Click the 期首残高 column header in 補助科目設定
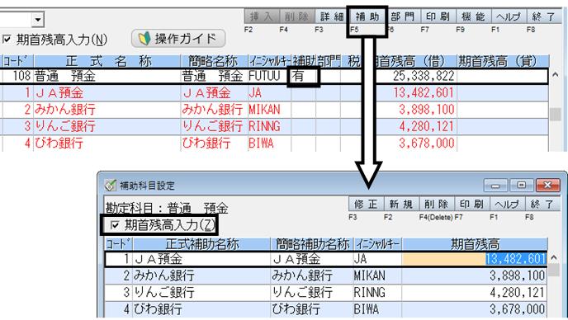This screenshot has height=320, width=568. click(475, 244)
